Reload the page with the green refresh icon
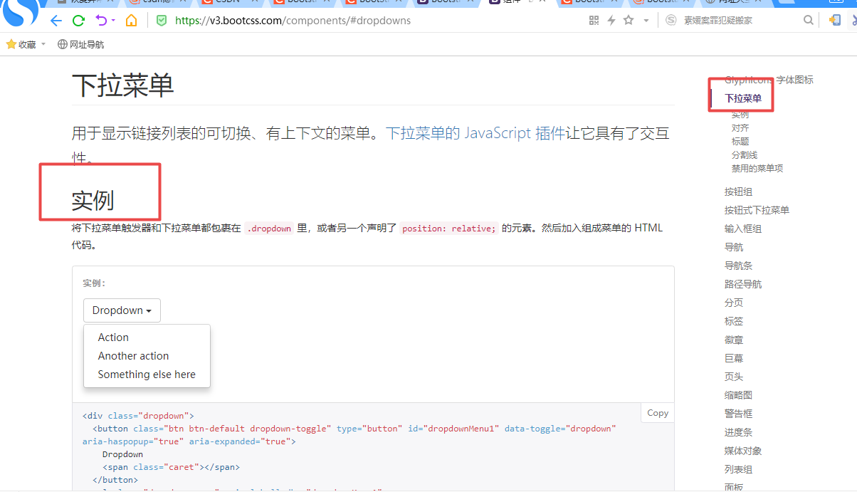857x492 pixels. click(78, 21)
